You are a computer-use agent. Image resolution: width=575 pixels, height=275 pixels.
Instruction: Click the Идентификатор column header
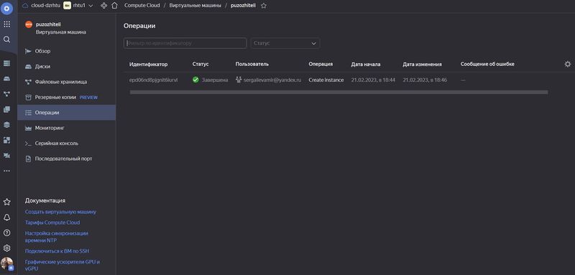(148, 64)
